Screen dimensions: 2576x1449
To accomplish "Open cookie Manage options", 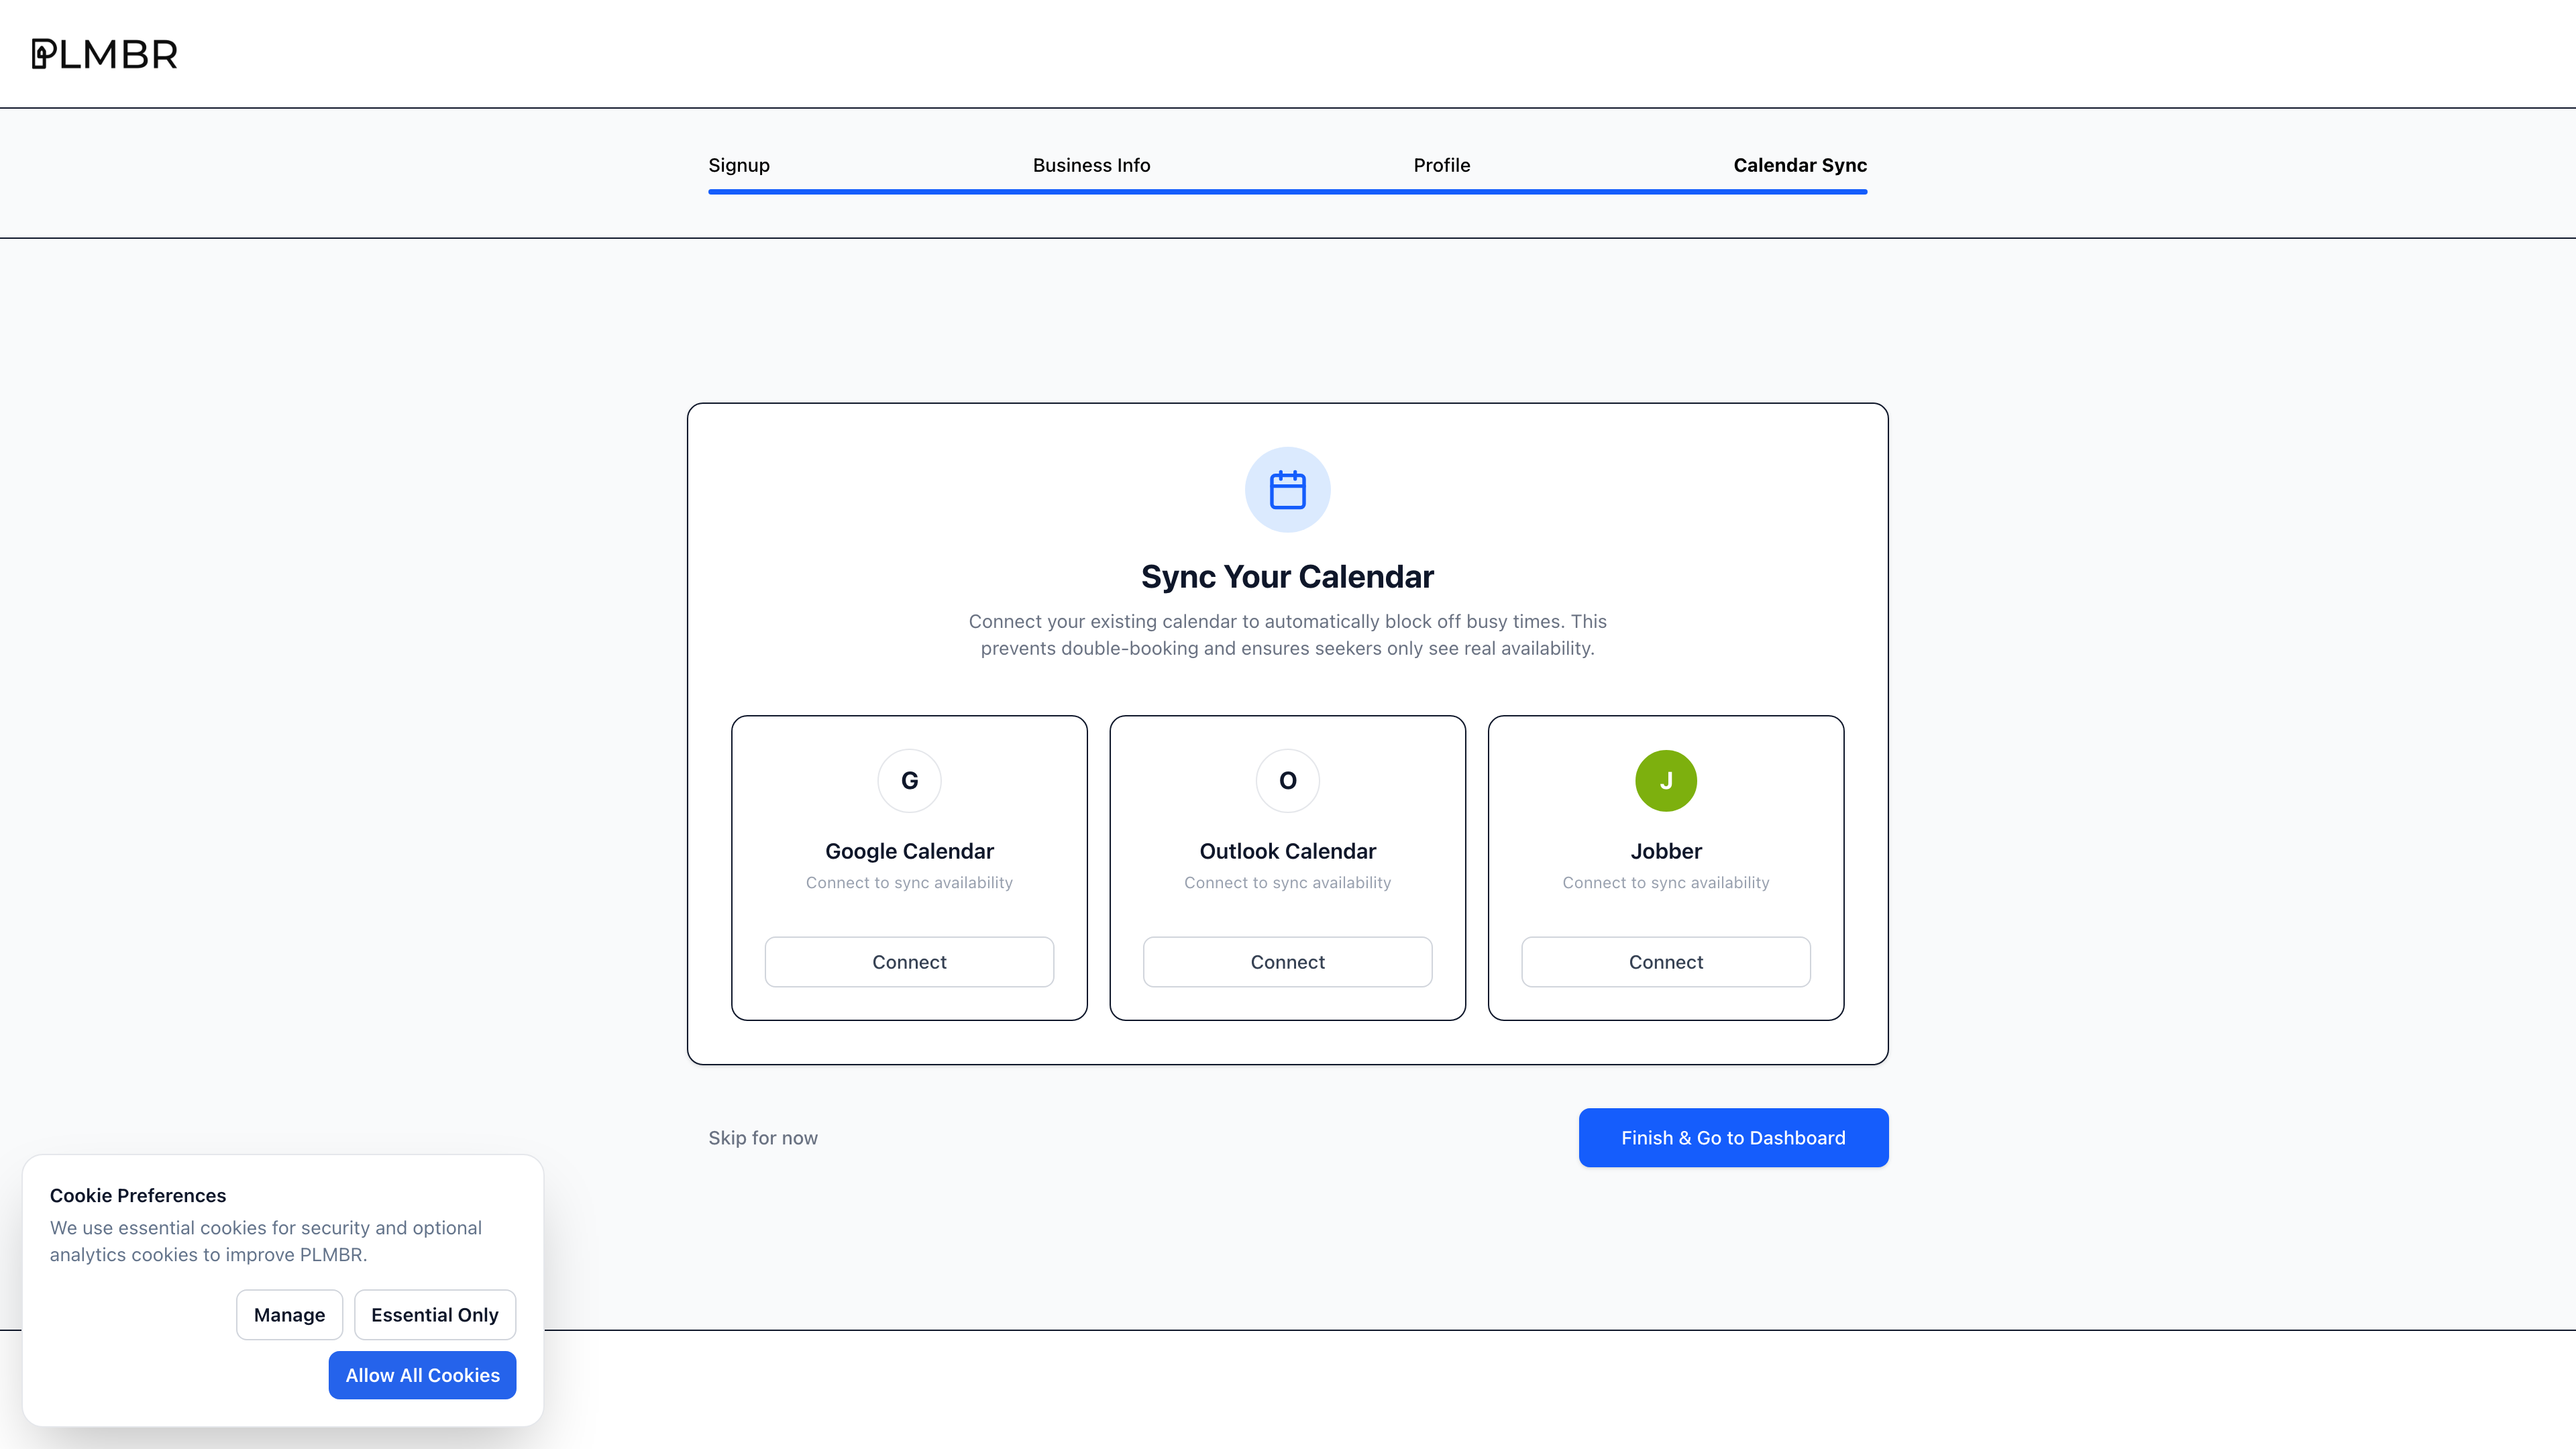I will 289,1314.
